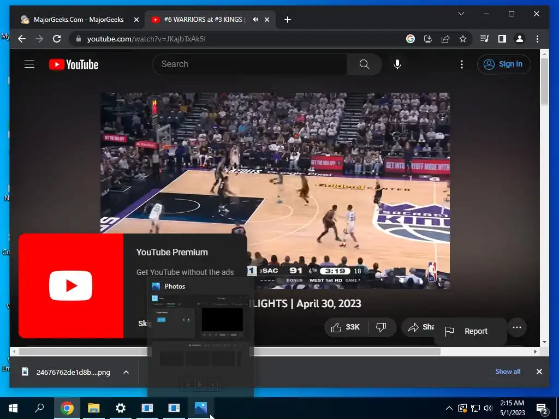Open Chrome's three-dot menu
Screen dimensions: 559x419
coord(537,39)
